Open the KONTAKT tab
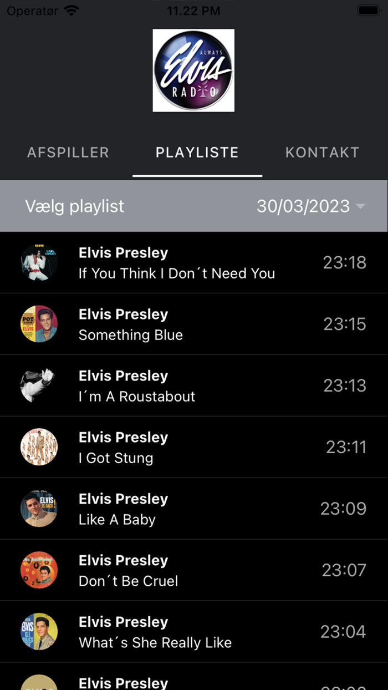Screen dimensions: 388x690 pyautogui.click(x=322, y=152)
